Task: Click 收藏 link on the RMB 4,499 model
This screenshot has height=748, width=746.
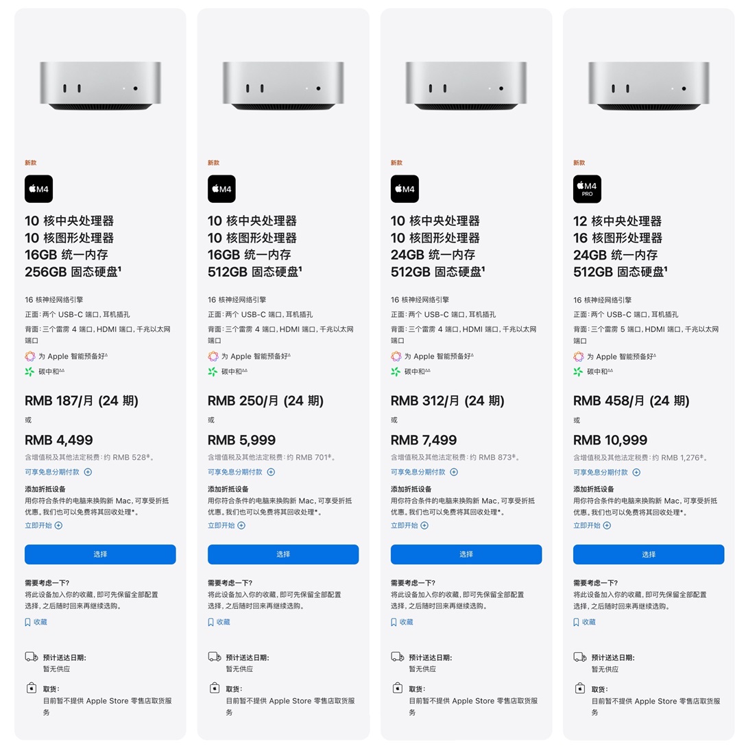Action: click(x=40, y=622)
